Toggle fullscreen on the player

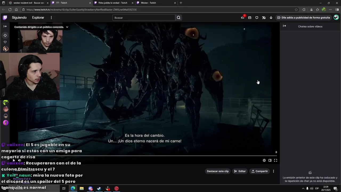(276, 160)
